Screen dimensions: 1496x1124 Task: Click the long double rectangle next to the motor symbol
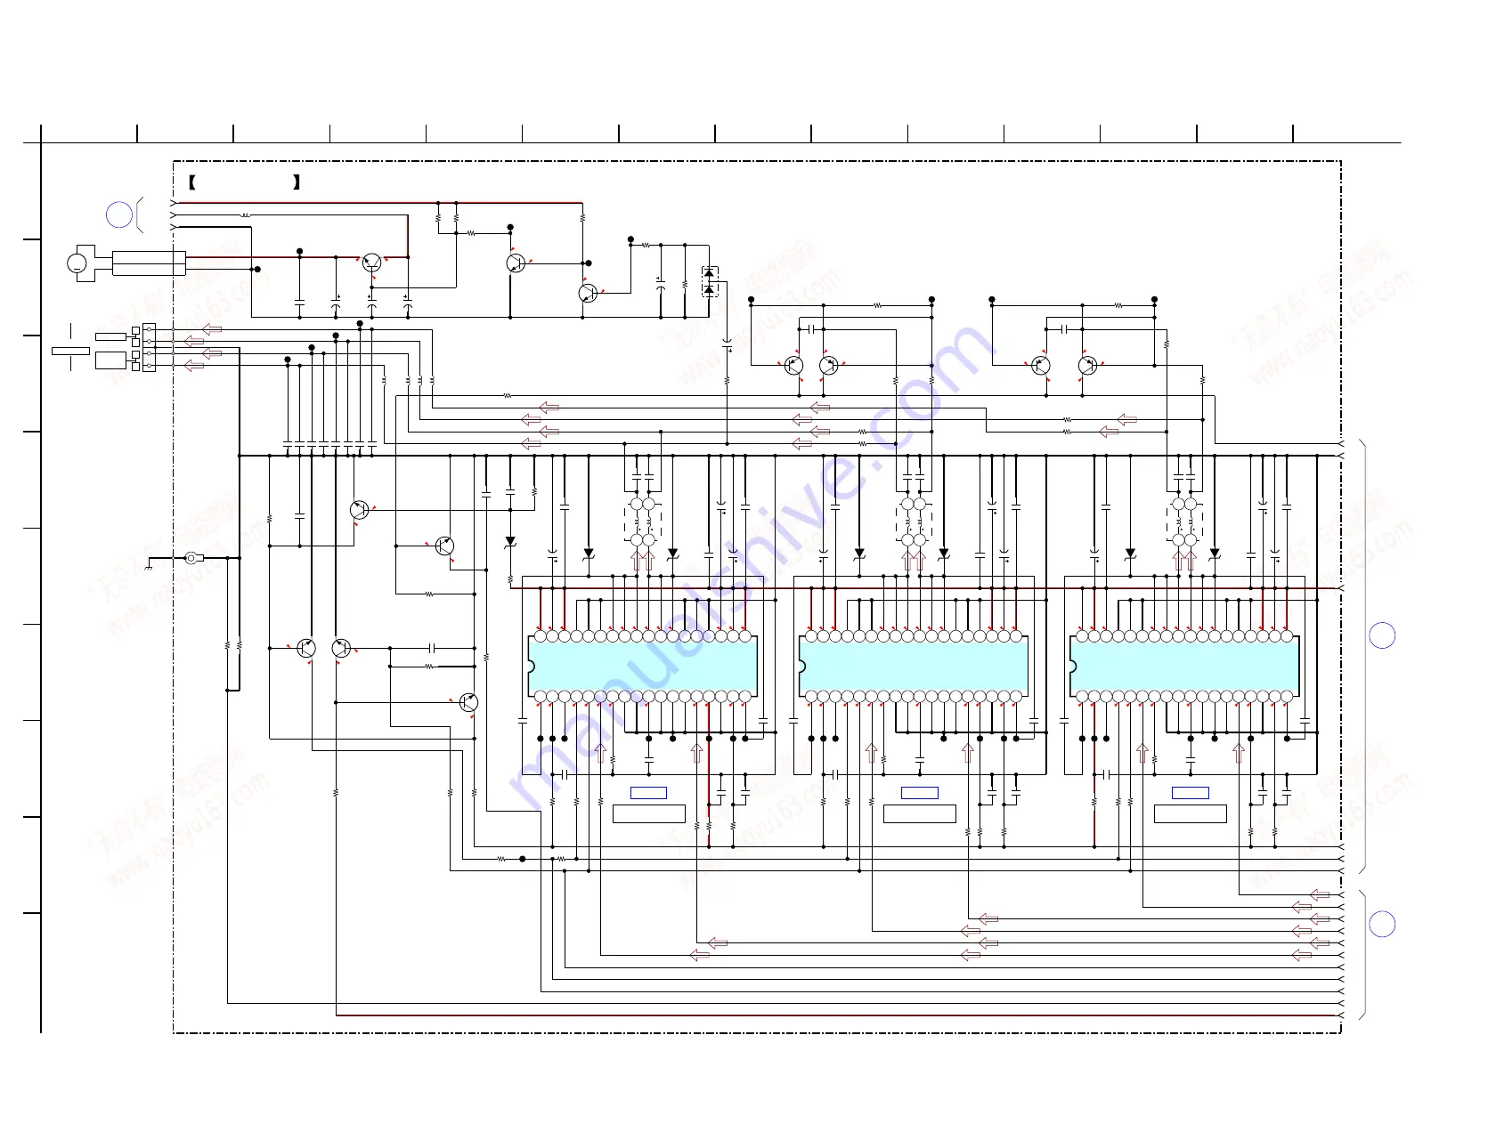coord(149,263)
